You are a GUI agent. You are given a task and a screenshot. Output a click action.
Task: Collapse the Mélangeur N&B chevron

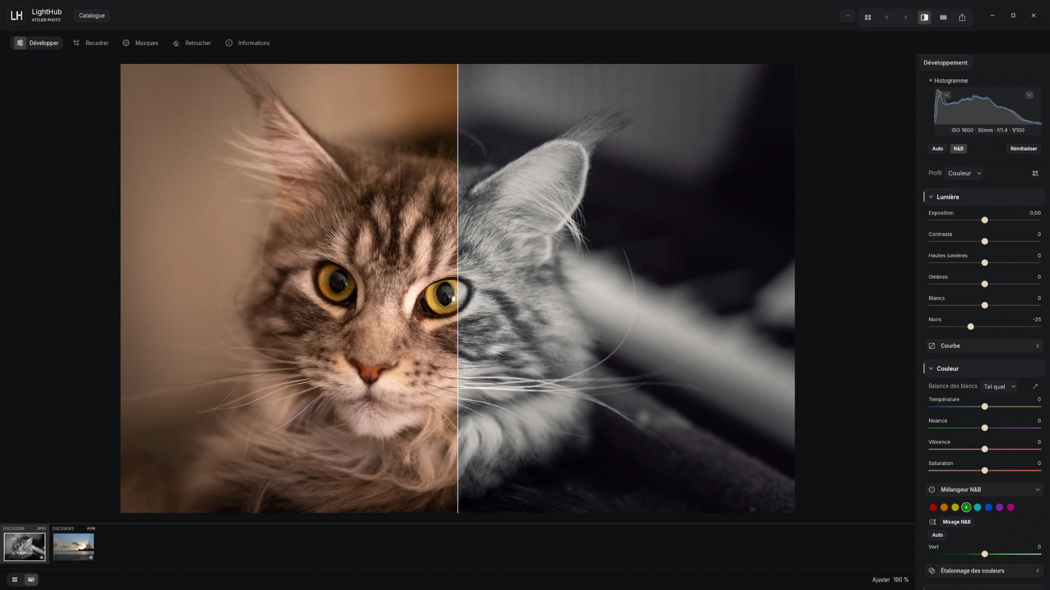(1038, 490)
